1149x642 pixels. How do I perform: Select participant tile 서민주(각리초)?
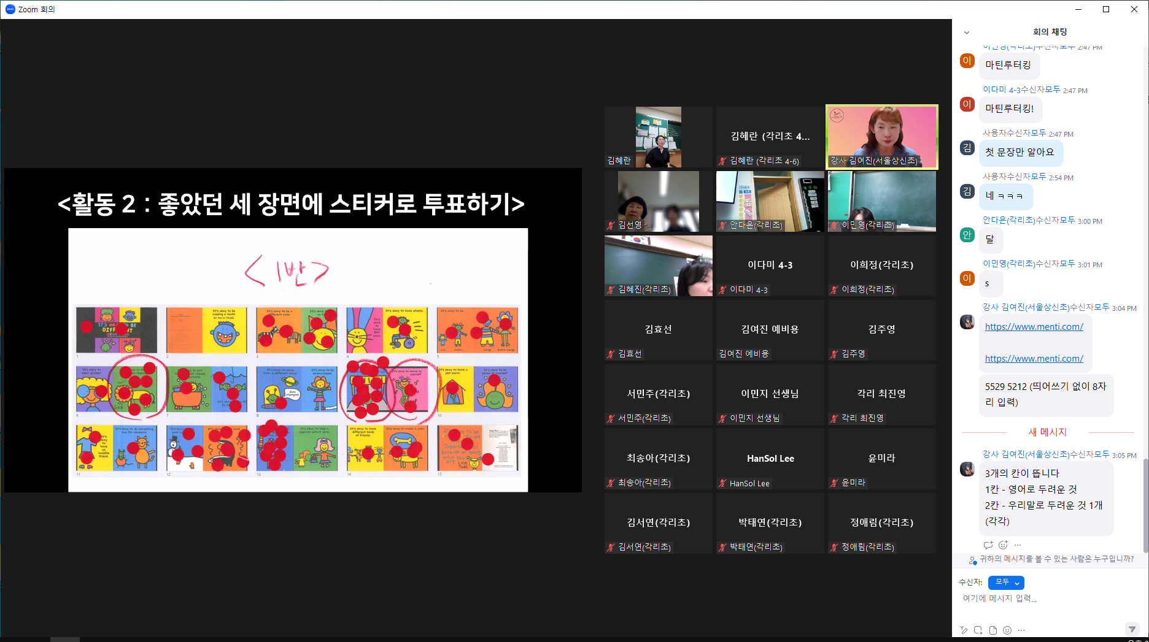pos(659,394)
